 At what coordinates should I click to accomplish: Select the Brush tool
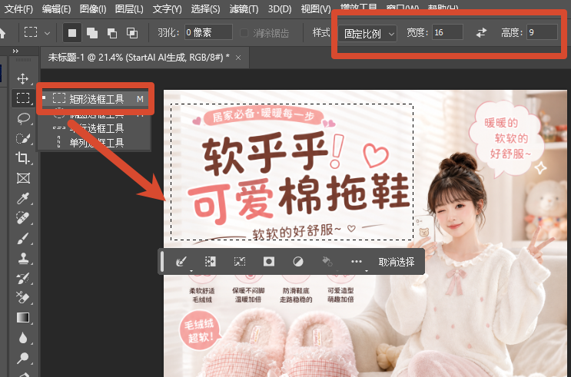22,239
